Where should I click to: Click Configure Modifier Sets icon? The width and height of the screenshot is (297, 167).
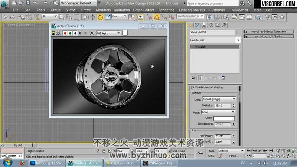(223, 78)
